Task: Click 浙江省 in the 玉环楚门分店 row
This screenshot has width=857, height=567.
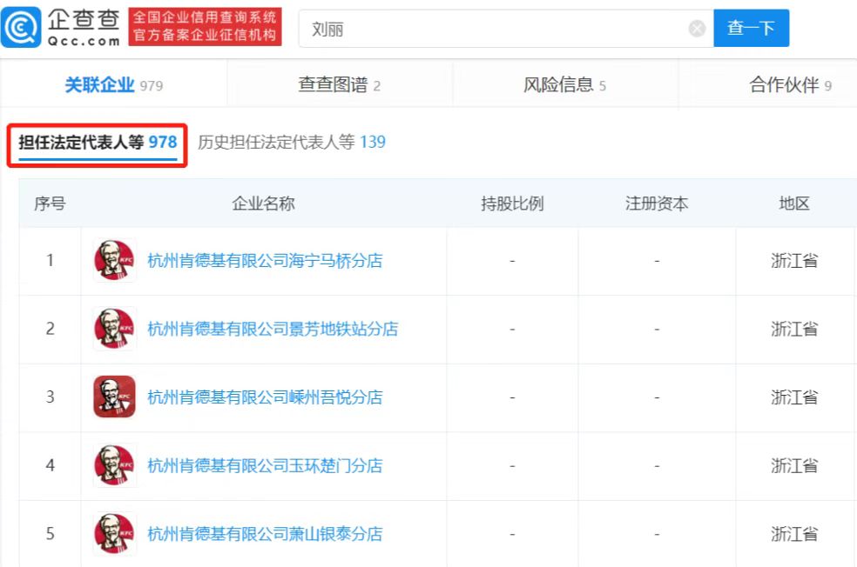Action: coord(794,466)
